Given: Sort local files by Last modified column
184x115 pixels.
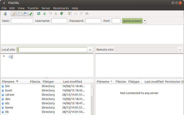Looking at the screenshot, I should pos(74,82).
